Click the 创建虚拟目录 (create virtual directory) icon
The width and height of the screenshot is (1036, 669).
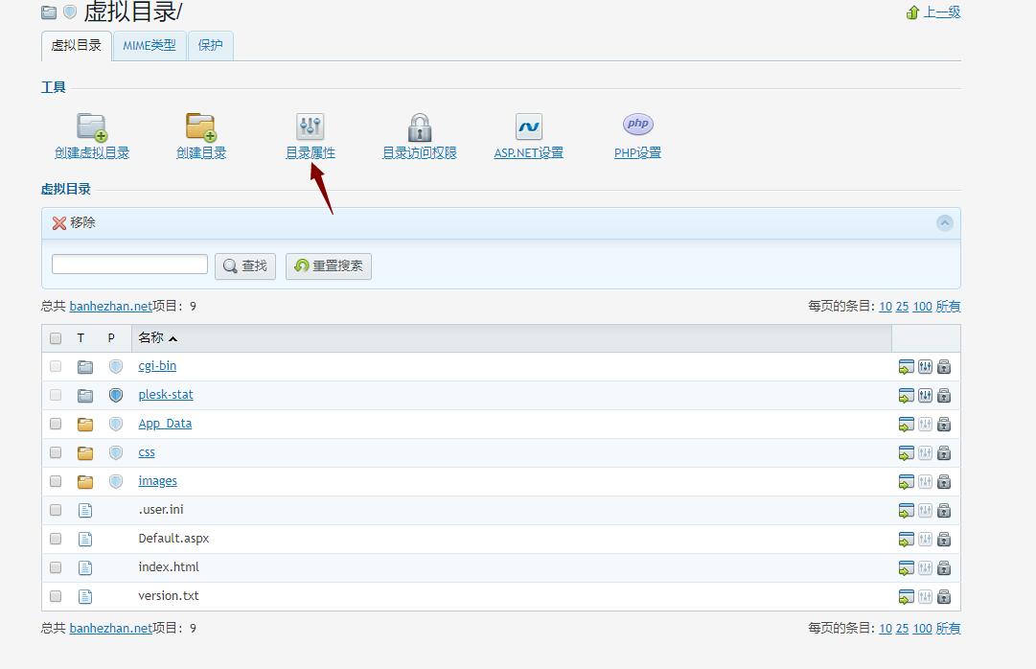click(x=92, y=127)
